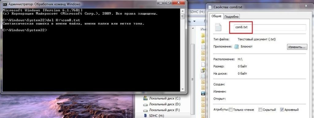Click the 'Синтаксическая ошибка' error line in console

coord(74,24)
